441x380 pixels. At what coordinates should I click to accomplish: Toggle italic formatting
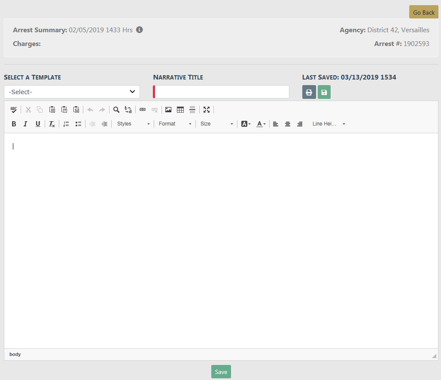25,124
